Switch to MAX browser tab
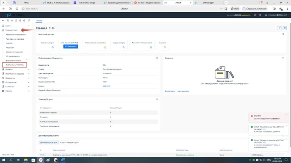This screenshot has height=163, width=291. [26, 3]
